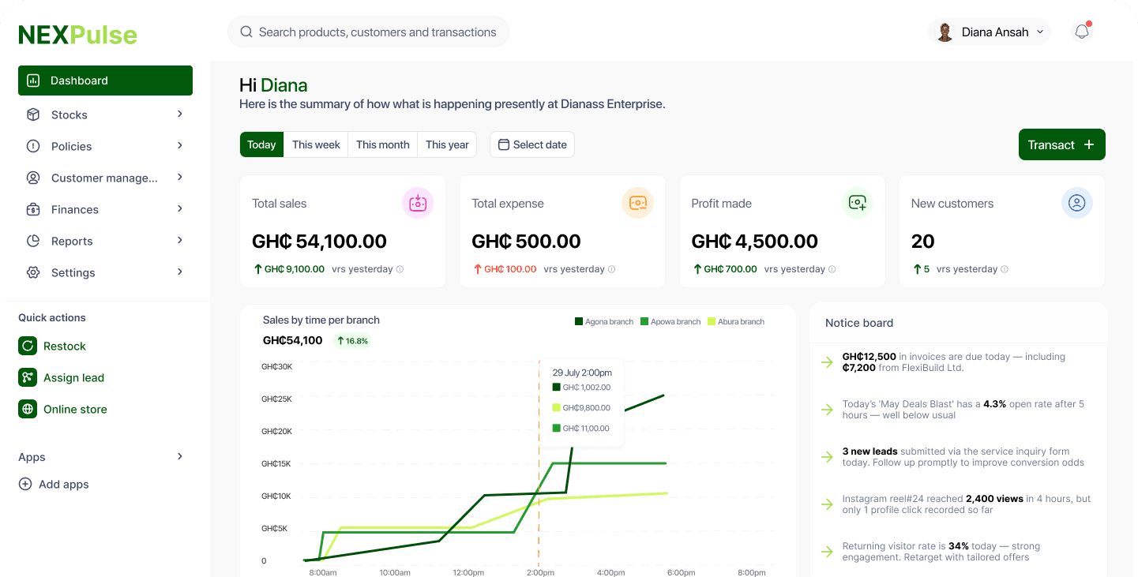Open the Select date picker
This screenshot has height=577, width=1138.
pos(531,144)
